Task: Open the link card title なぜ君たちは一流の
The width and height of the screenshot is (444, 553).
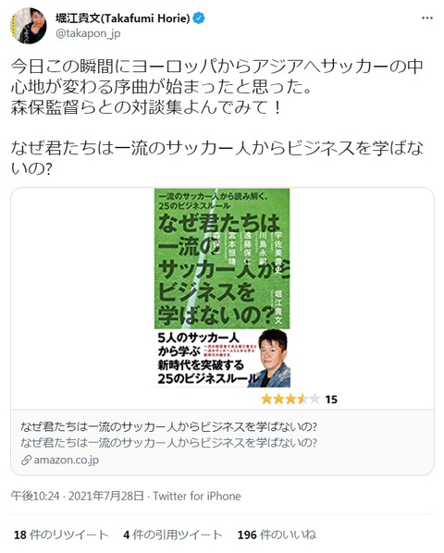Action: coord(168,426)
